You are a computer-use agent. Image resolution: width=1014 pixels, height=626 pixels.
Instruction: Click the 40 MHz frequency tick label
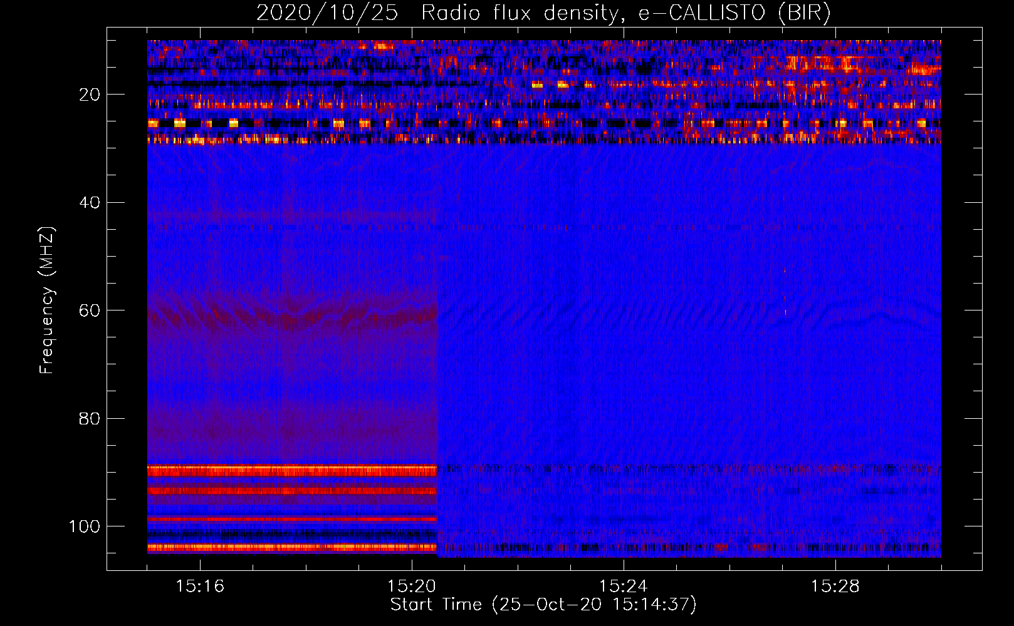click(90, 203)
